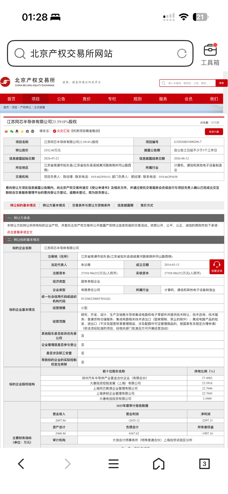
Task: Click 正式披露 in the breadcrumb
Action: click(x=39, y=107)
